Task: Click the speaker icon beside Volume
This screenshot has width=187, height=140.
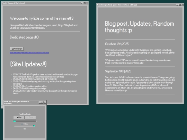Action: pos(22,124)
